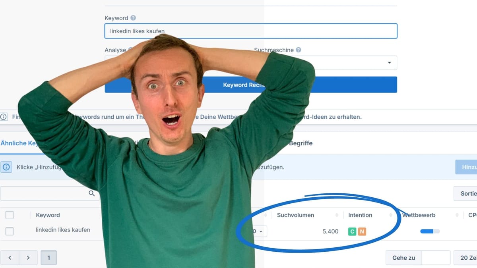Image resolution: width=477 pixels, height=268 pixels.
Task: Go to next page with right arrow
Action: click(28, 258)
